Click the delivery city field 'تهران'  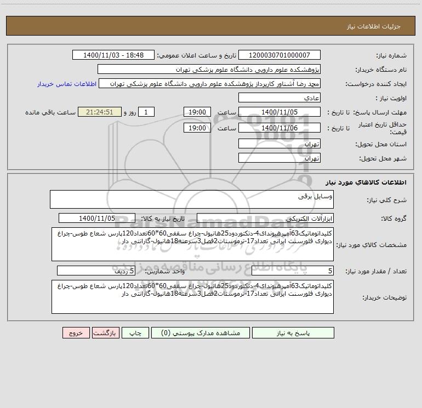point(280,158)
